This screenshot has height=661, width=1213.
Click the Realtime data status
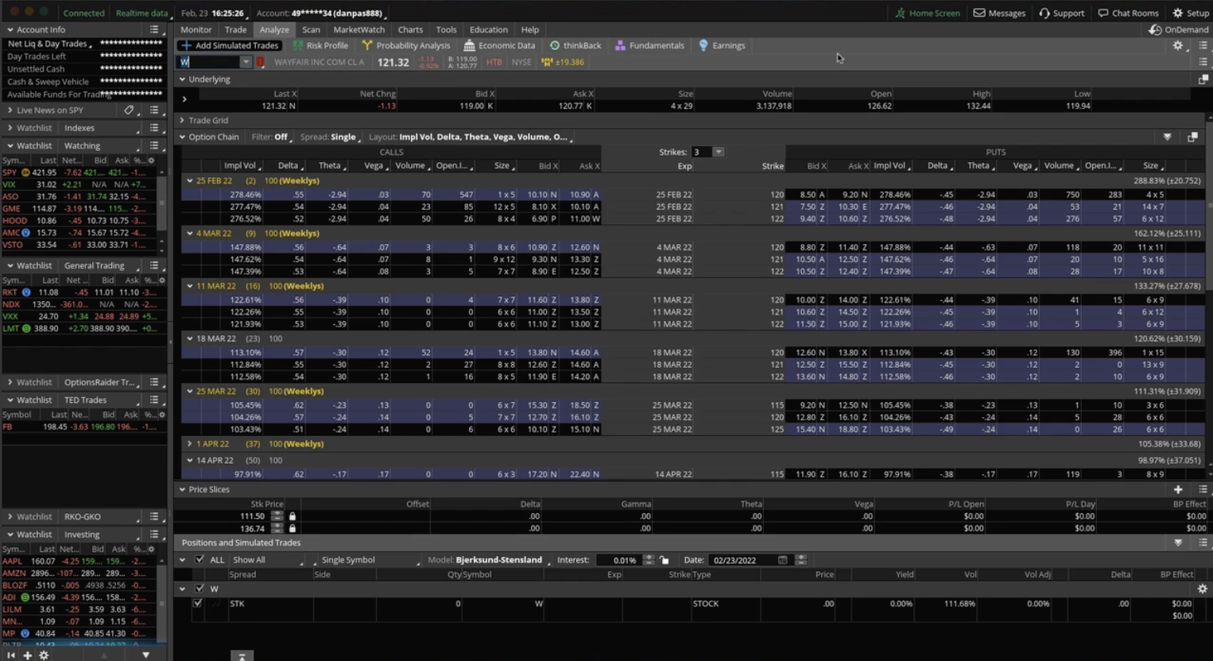[x=142, y=13]
